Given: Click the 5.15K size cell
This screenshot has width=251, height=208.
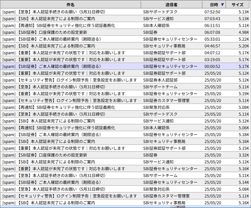Looking at the screenshot, I should pyautogui.click(x=244, y=148).
